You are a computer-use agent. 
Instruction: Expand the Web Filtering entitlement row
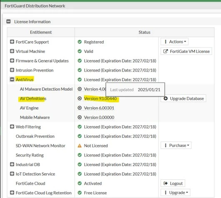tap(12, 126)
